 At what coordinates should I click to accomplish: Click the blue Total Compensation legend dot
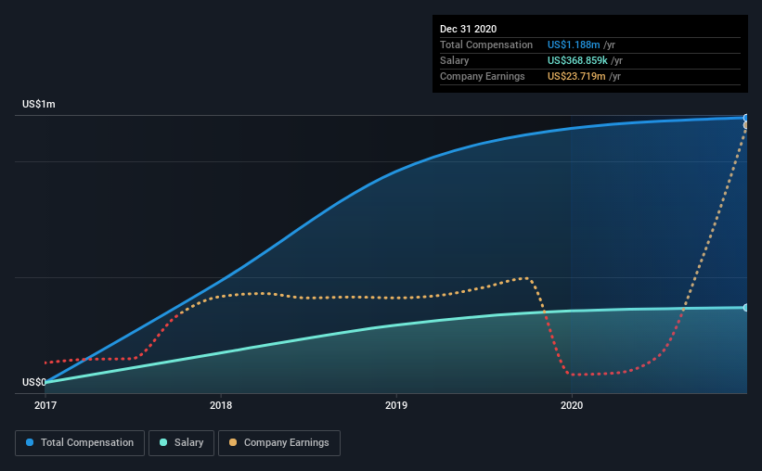tap(30, 442)
